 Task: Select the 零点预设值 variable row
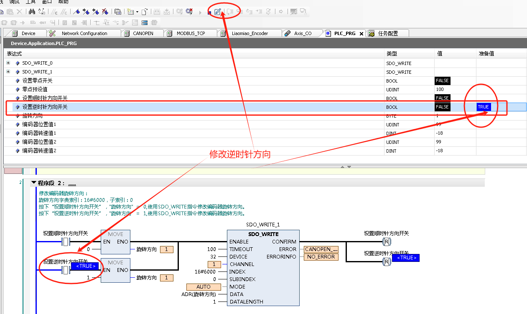pos(265,89)
